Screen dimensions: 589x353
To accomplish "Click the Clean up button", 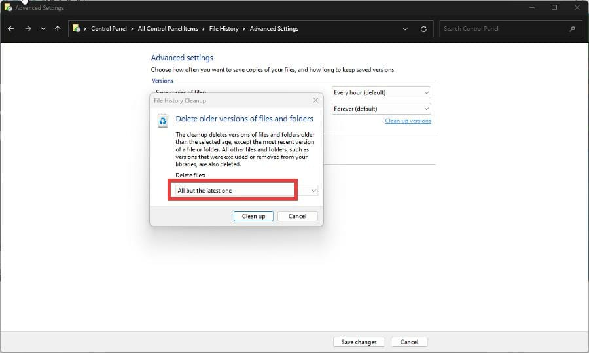I will click(253, 216).
